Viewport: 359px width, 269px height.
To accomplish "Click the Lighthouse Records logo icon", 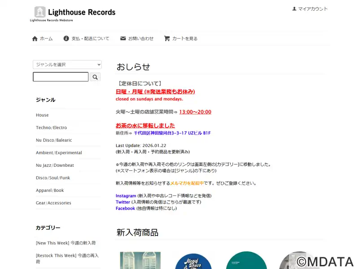I will point(40,12).
